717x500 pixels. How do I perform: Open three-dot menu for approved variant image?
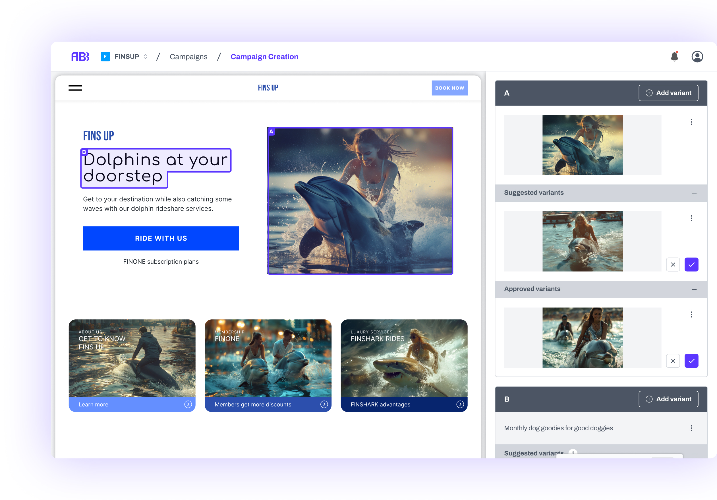pyautogui.click(x=691, y=314)
